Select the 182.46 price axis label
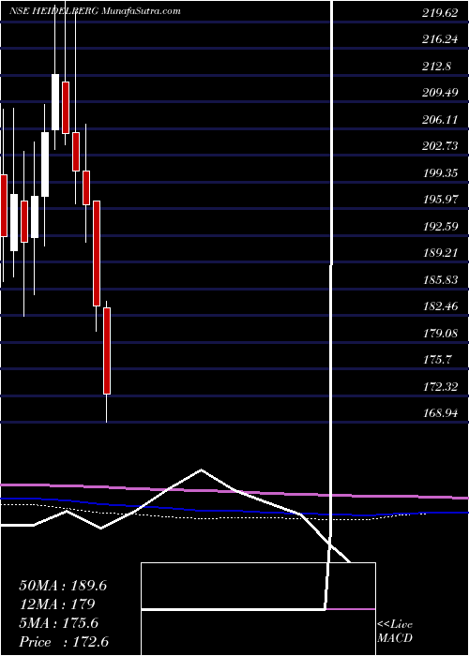 [x=440, y=306]
